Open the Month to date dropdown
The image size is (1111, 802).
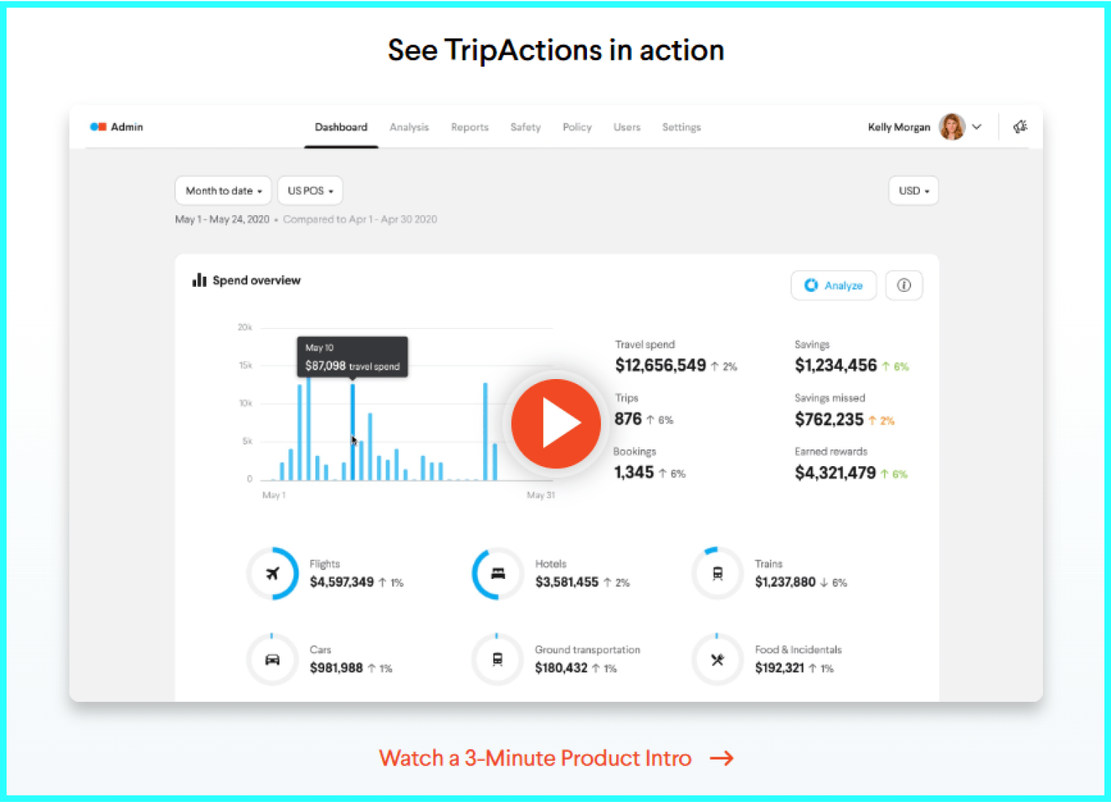pyautogui.click(x=223, y=190)
